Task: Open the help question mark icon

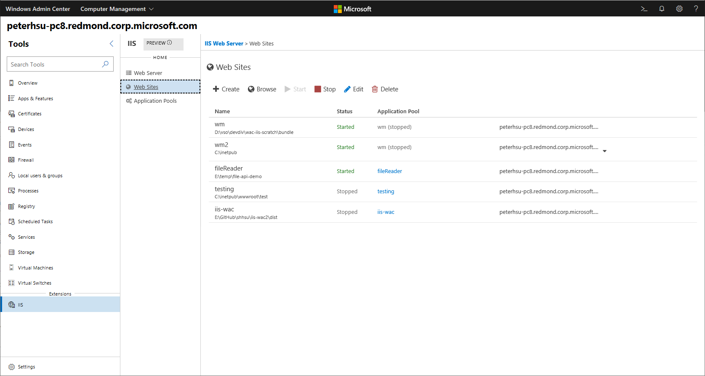Action: (x=696, y=8)
